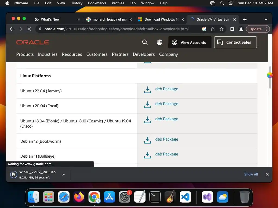
Task: Close the What's New tab
Action: (x=79, y=19)
